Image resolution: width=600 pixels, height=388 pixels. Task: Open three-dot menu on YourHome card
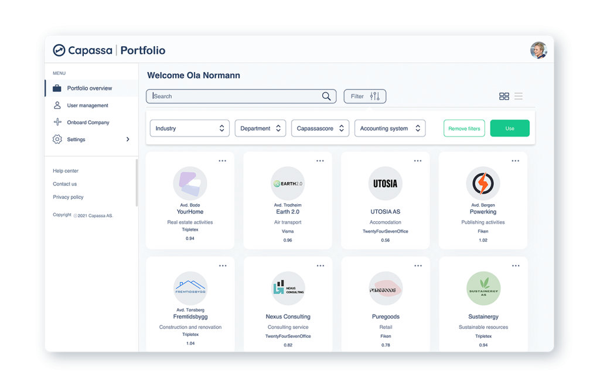tap(223, 161)
